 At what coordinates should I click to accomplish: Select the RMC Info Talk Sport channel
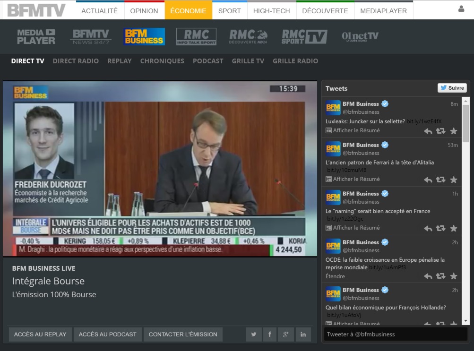pyautogui.click(x=196, y=36)
